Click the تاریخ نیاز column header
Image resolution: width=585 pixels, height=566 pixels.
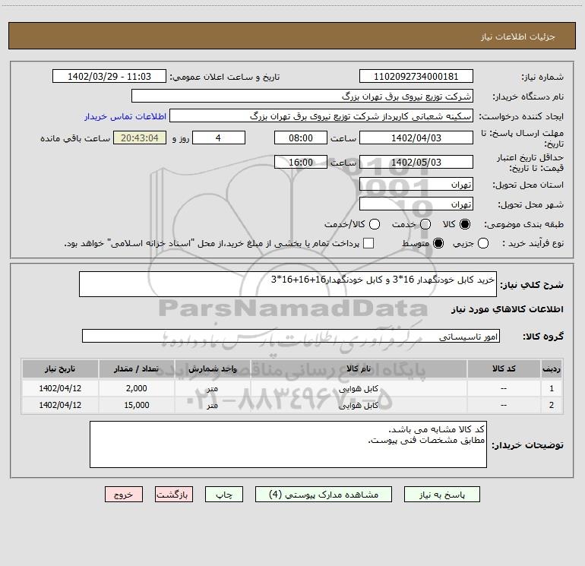tap(60, 368)
